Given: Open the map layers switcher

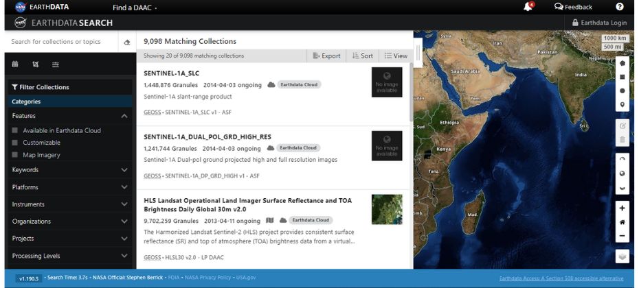Looking at the screenshot, I should tap(622, 256).
